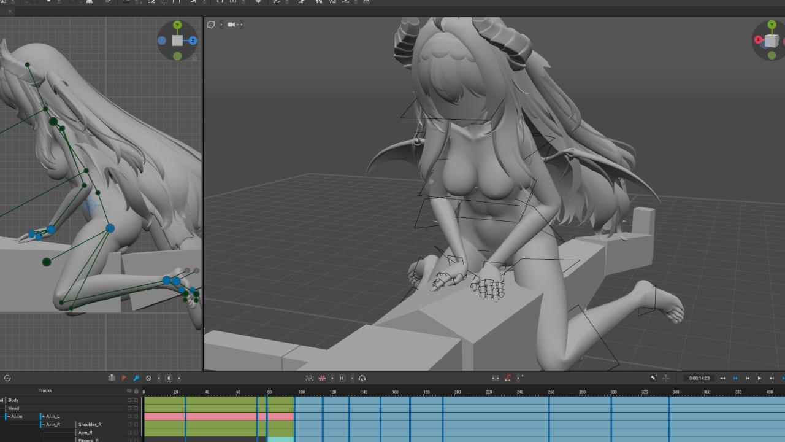785x442 pixels.
Task: Click the red flag marker icon
Action: click(124, 378)
